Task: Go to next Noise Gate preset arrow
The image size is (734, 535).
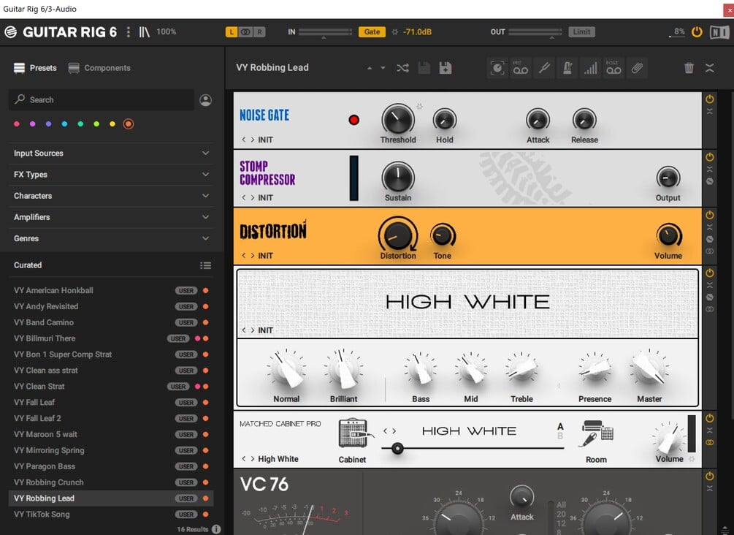Action: (x=253, y=140)
